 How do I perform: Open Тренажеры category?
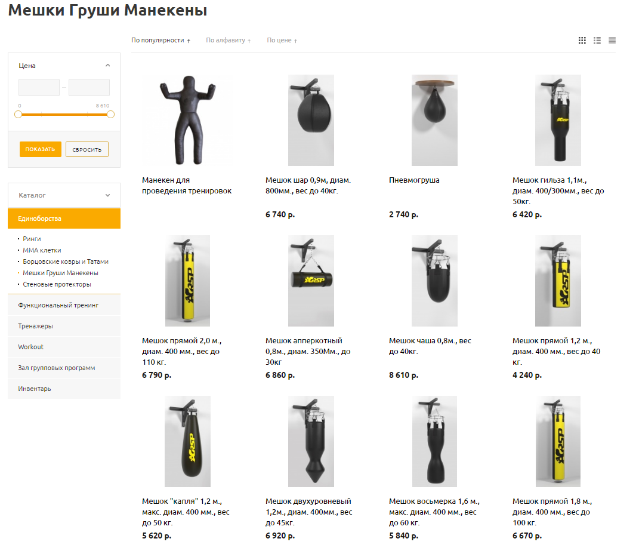(x=64, y=326)
